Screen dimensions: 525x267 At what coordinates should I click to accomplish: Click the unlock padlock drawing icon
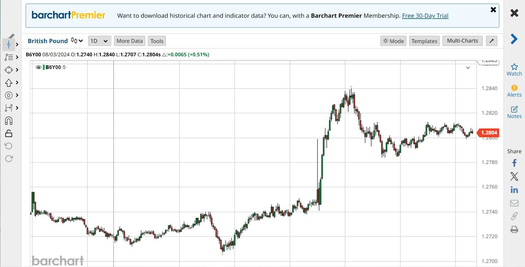point(9,133)
